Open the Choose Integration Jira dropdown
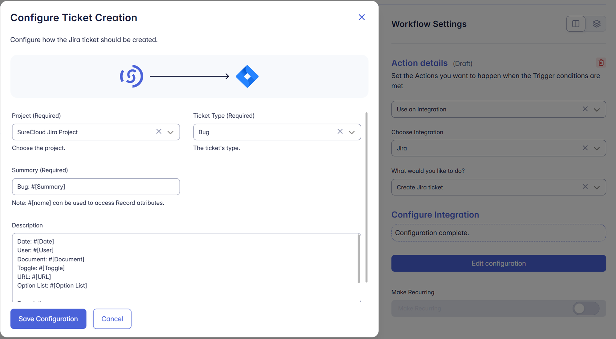Viewport: 616px width, 339px height. 597,148
